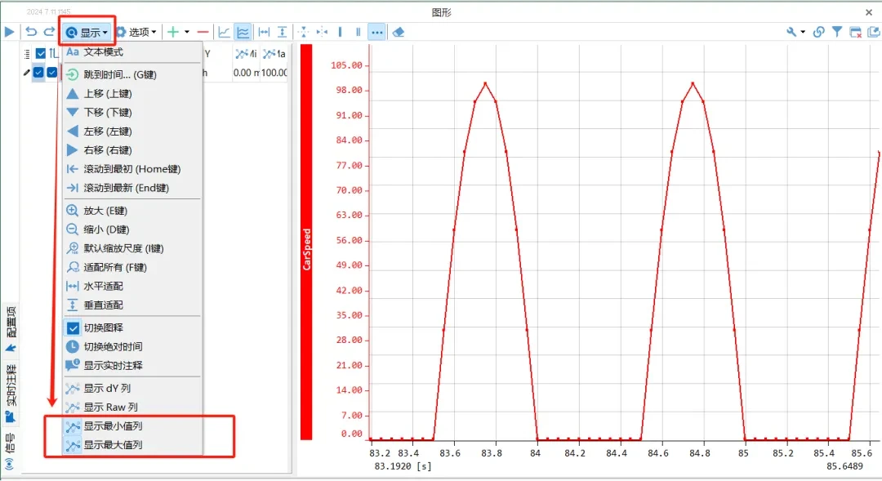The image size is (882, 481).
Task: Select 下移 (下键) menu item
Action: click(x=133, y=112)
